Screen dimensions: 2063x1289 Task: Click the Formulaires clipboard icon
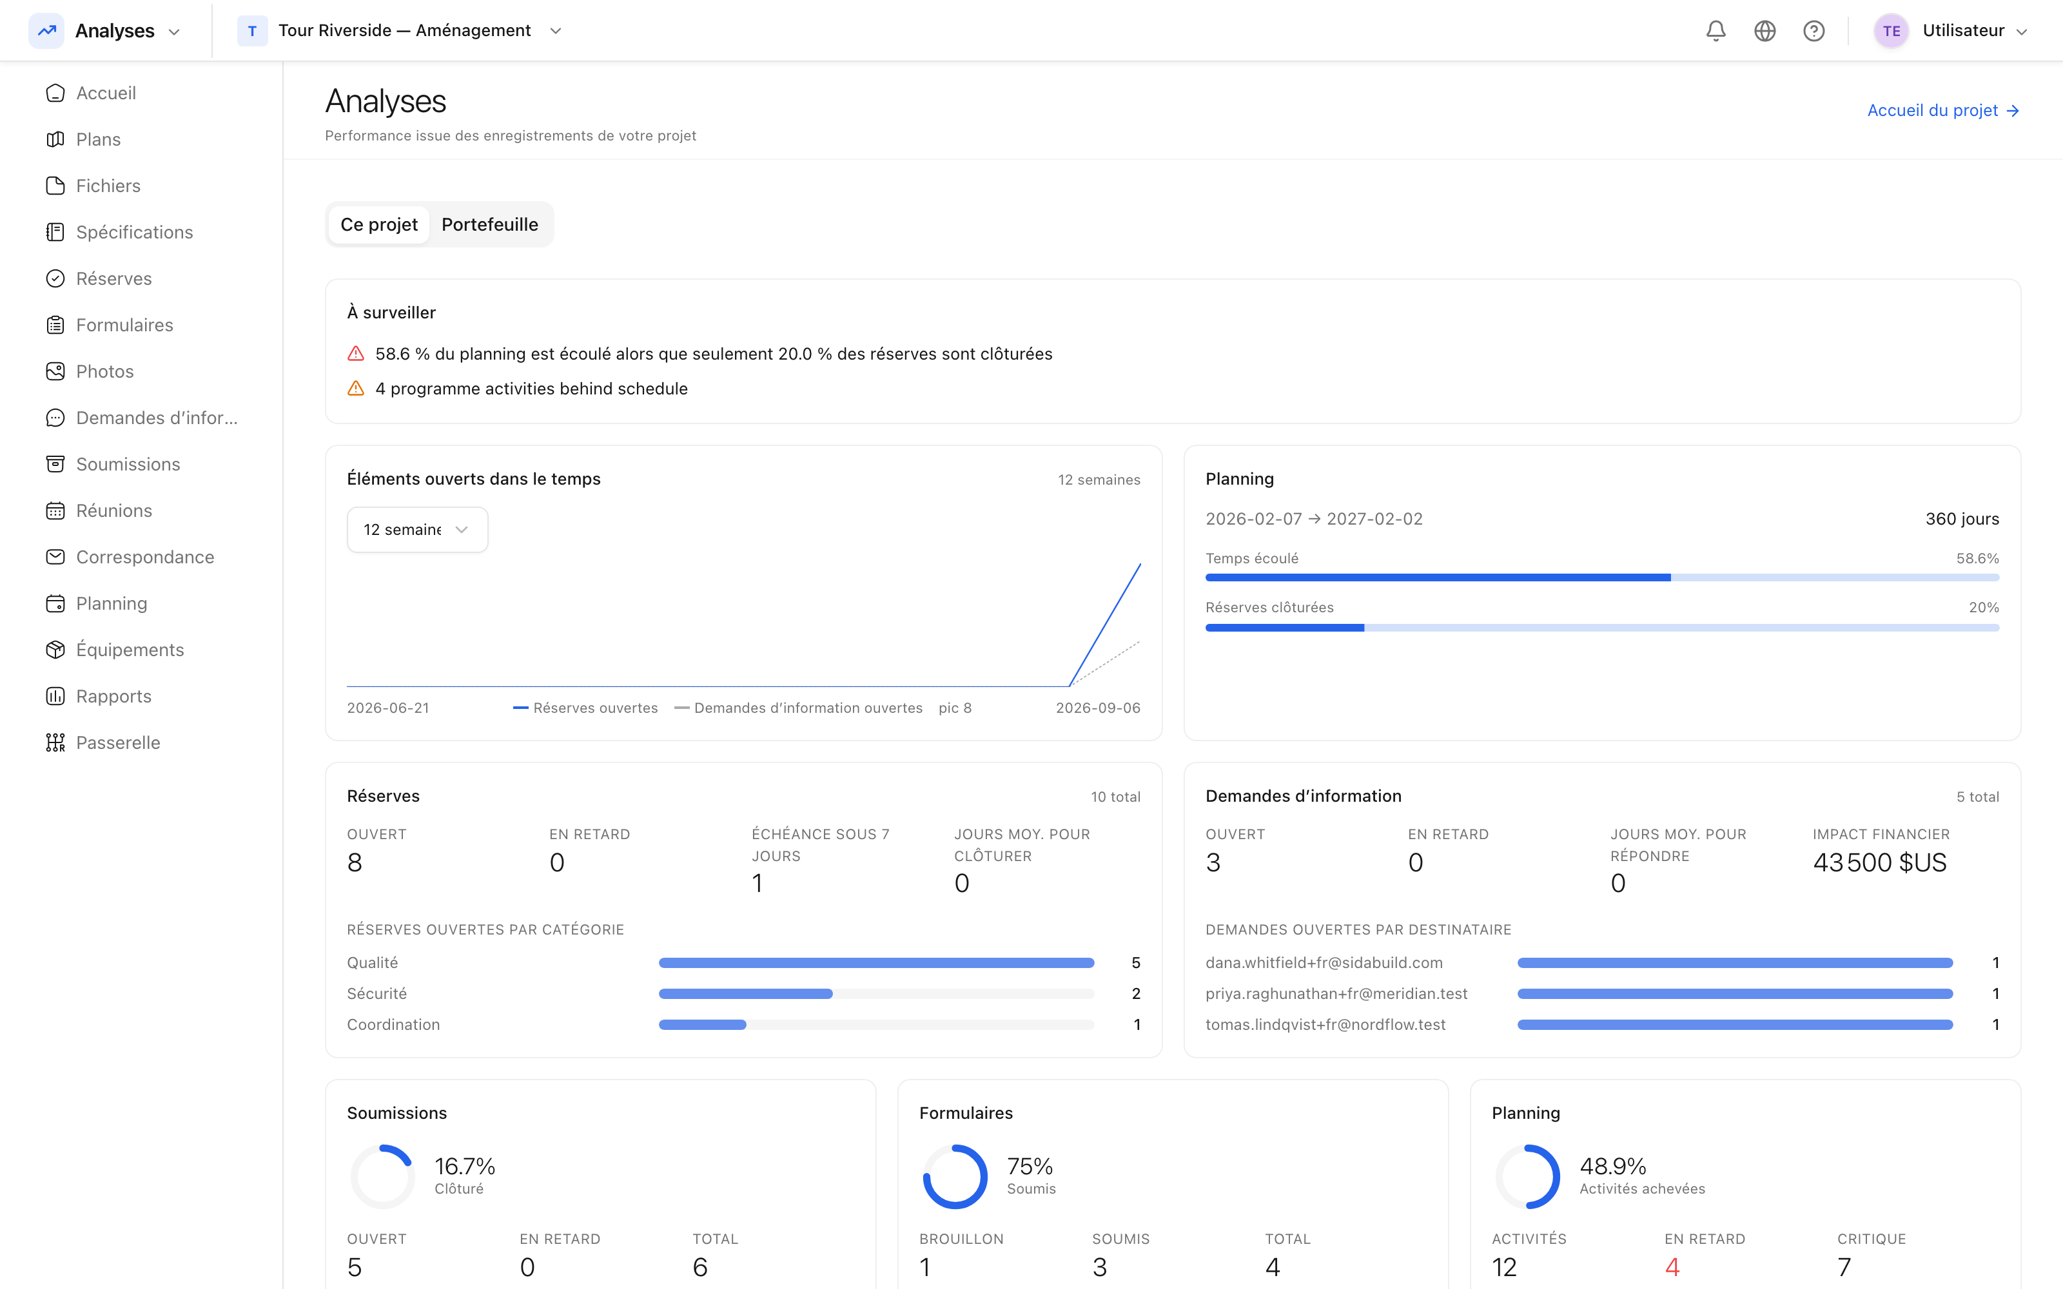pyautogui.click(x=55, y=325)
